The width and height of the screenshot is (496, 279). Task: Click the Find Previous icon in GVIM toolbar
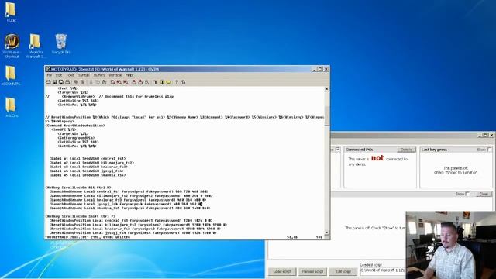pyautogui.click(x=126, y=82)
